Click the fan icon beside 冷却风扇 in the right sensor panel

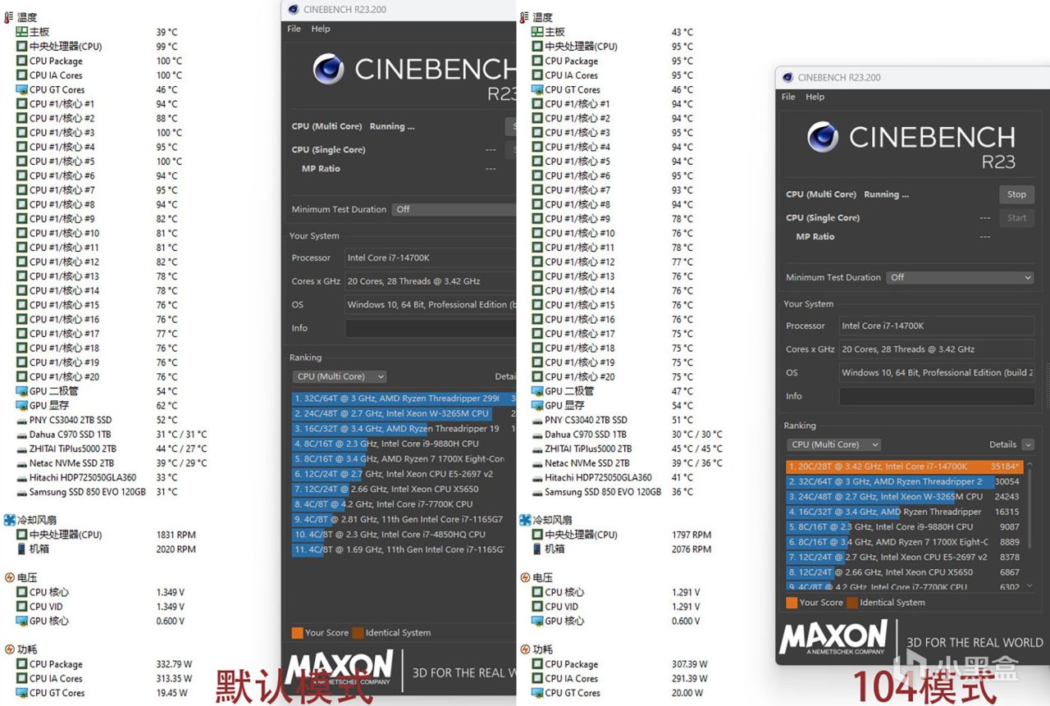click(x=524, y=520)
